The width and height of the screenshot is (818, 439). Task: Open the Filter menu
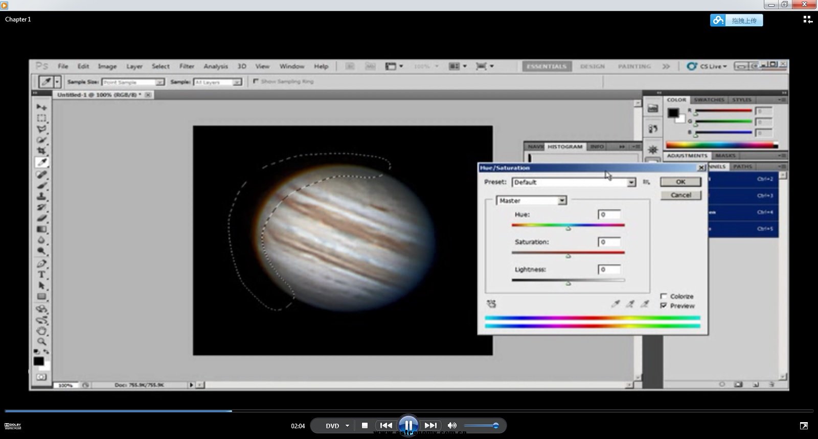tap(187, 66)
